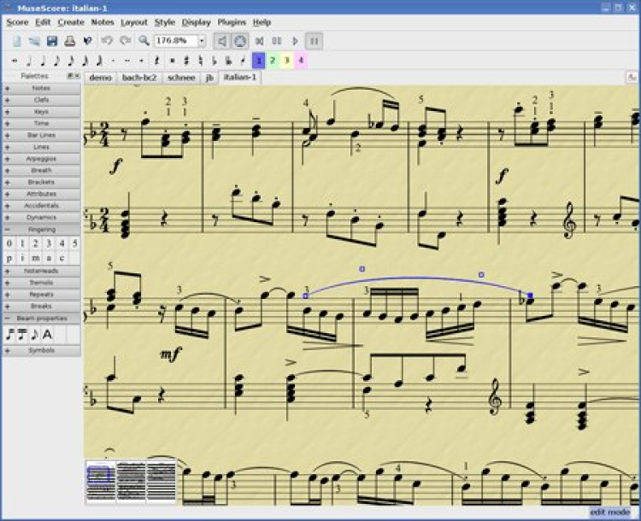Toggle the single augmentation dot
This screenshot has height=521, width=641.
(x=113, y=61)
